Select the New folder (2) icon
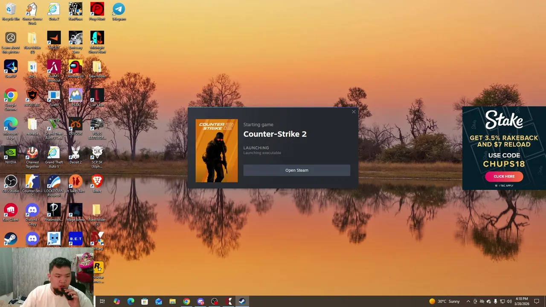Image resolution: width=546 pixels, height=307 pixels. pyautogui.click(x=32, y=42)
